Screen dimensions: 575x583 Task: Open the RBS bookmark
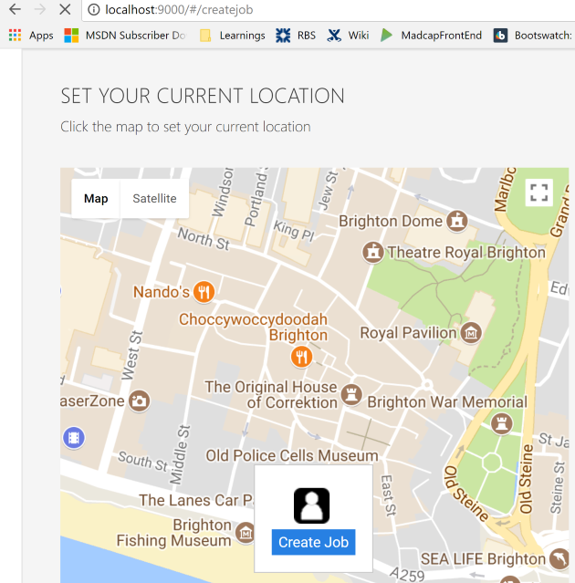point(296,36)
